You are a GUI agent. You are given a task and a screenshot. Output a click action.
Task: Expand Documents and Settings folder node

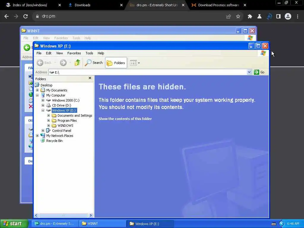pyautogui.click(x=48, y=115)
